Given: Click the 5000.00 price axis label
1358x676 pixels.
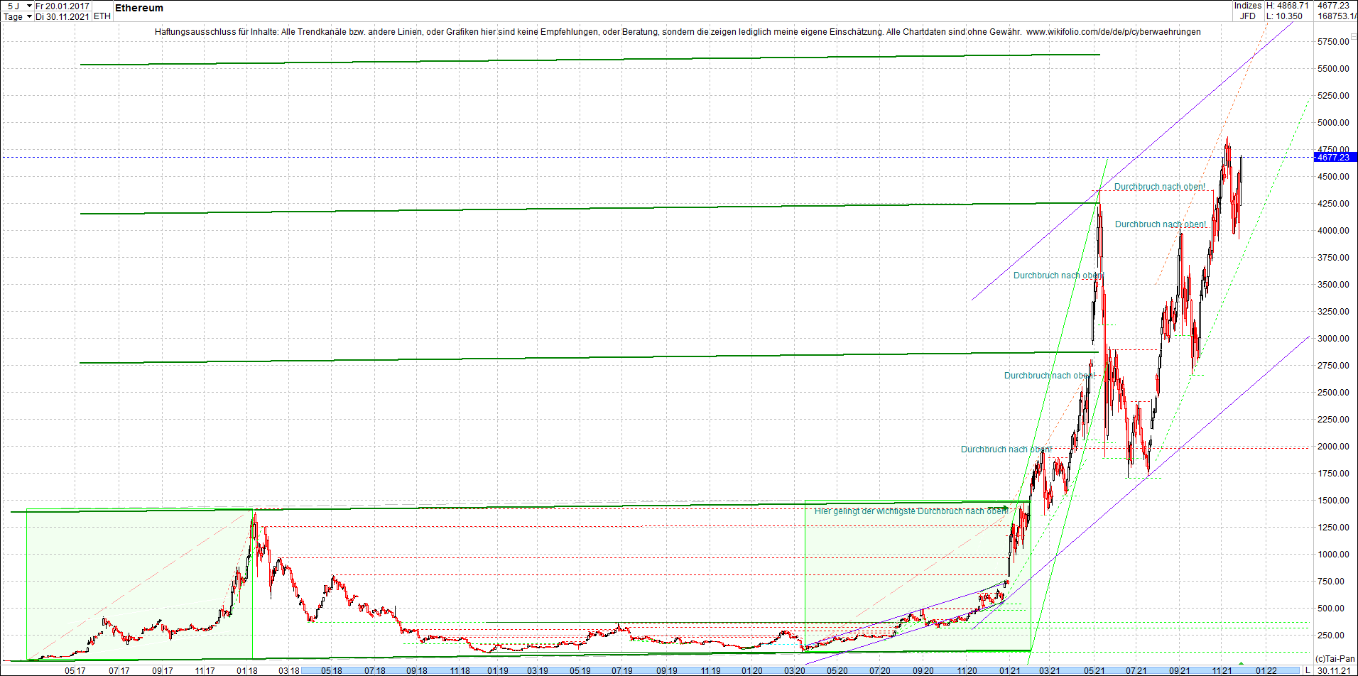Looking at the screenshot, I should coord(1333,123).
